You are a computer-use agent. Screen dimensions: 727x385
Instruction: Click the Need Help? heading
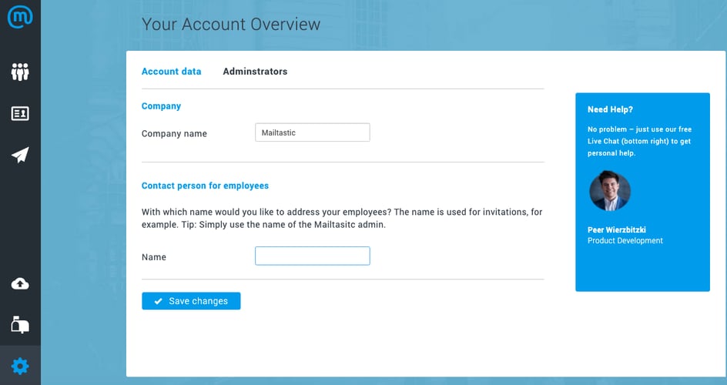pyautogui.click(x=610, y=110)
